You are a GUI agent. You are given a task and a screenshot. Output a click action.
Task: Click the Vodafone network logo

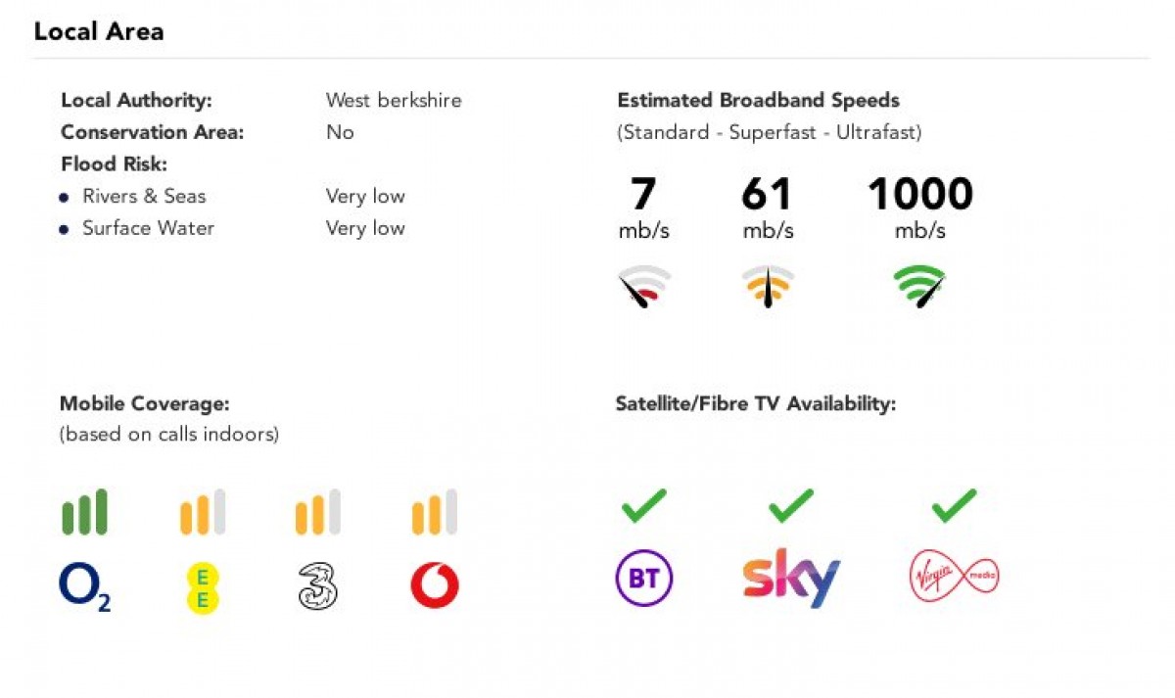click(x=435, y=586)
